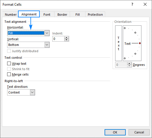Open the Border tab
Viewport: 152px width, 138px height.
[62, 15]
